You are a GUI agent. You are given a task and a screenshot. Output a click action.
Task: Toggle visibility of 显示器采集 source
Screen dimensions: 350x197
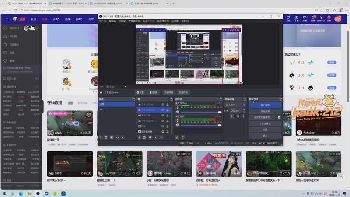[163, 132]
